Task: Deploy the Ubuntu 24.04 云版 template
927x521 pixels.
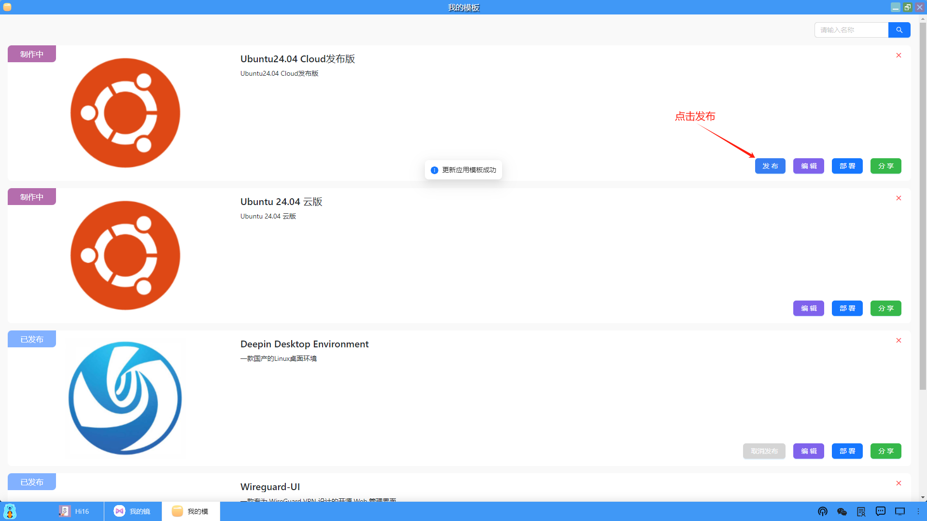Action: [x=847, y=308]
